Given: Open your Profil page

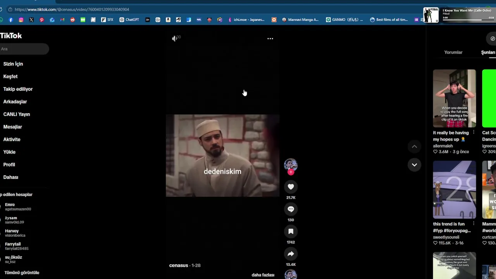Looking at the screenshot, I should tap(9, 165).
